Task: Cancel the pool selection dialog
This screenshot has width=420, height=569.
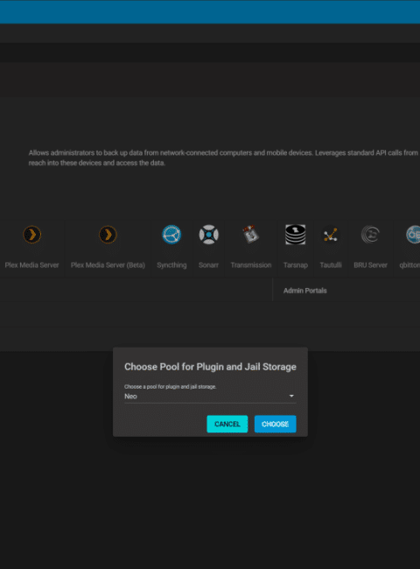Action: (227, 424)
